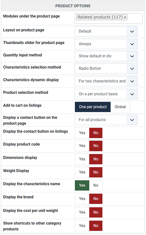Expand Characteristics selection method chevron

(x=132, y=69)
